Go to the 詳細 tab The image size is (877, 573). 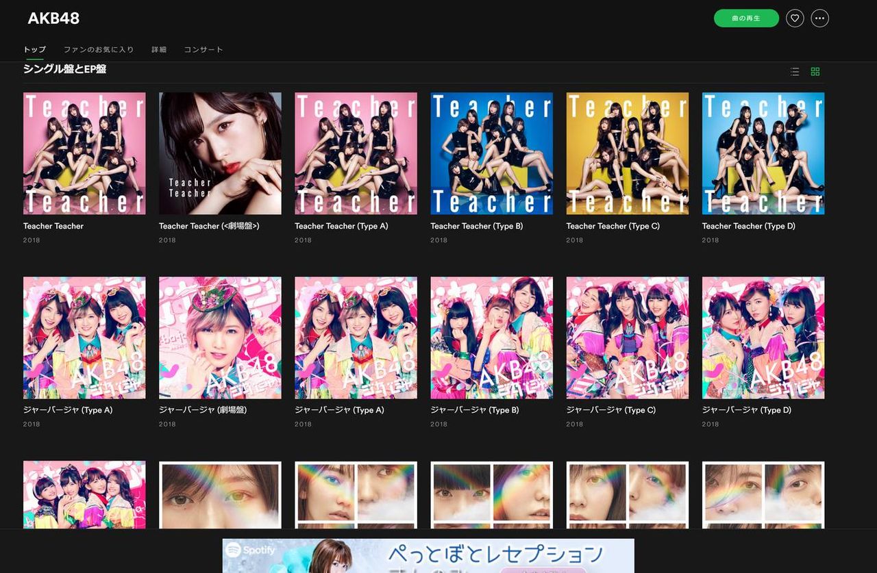click(159, 50)
